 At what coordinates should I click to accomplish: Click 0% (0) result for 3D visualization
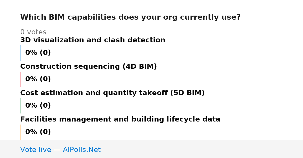(38, 53)
